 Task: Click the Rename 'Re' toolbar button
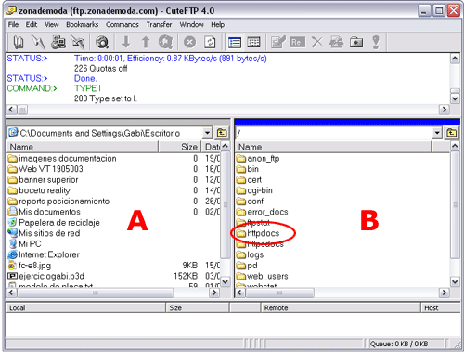(297, 42)
